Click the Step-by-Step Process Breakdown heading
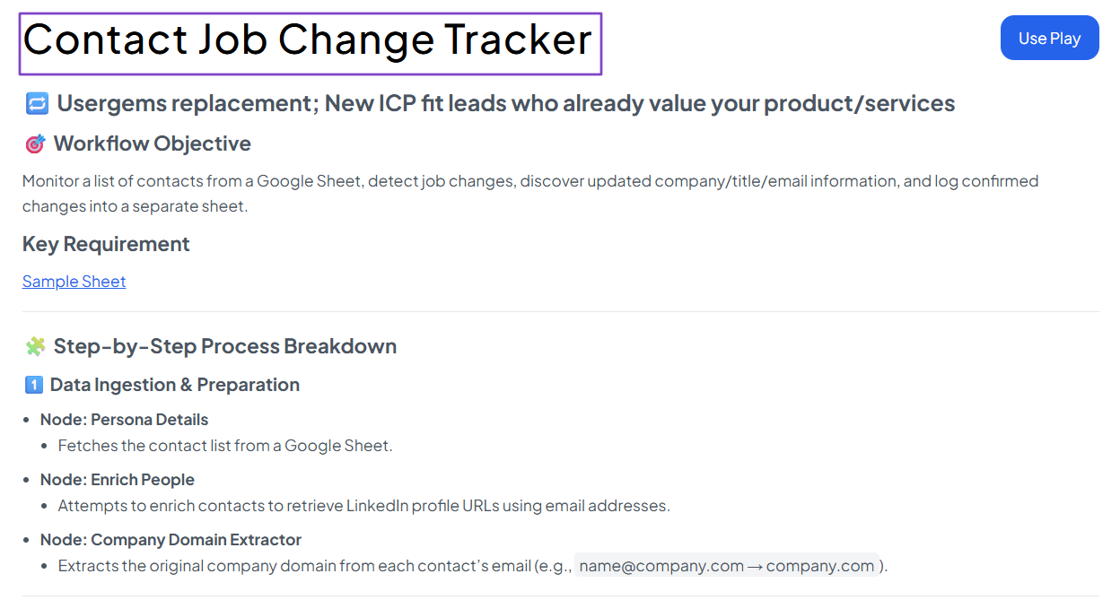This screenshot has height=600, width=1120. point(224,346)
